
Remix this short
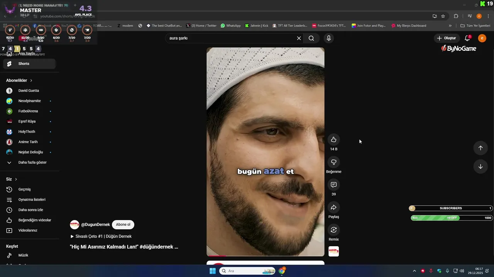(334, 230)
